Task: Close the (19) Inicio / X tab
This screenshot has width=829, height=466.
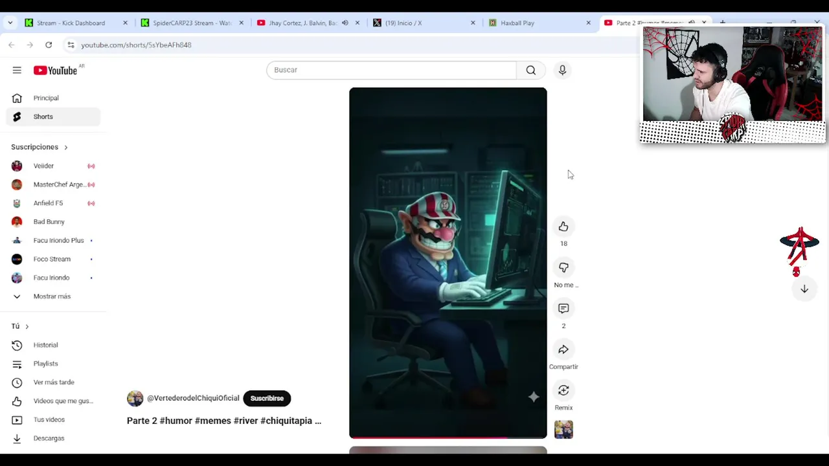Action: coord(473,23)
